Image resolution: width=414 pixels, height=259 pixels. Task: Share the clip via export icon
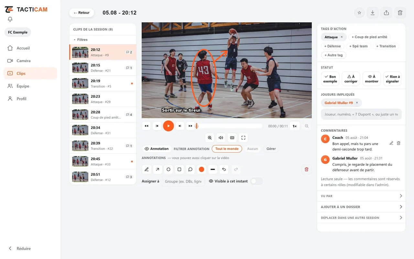tap(386, 13)
